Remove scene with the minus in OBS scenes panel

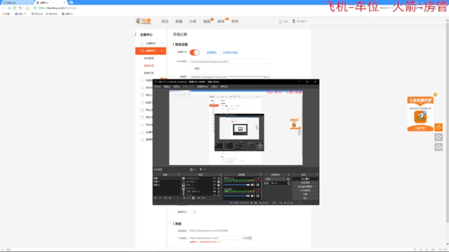tap(160, 198)
